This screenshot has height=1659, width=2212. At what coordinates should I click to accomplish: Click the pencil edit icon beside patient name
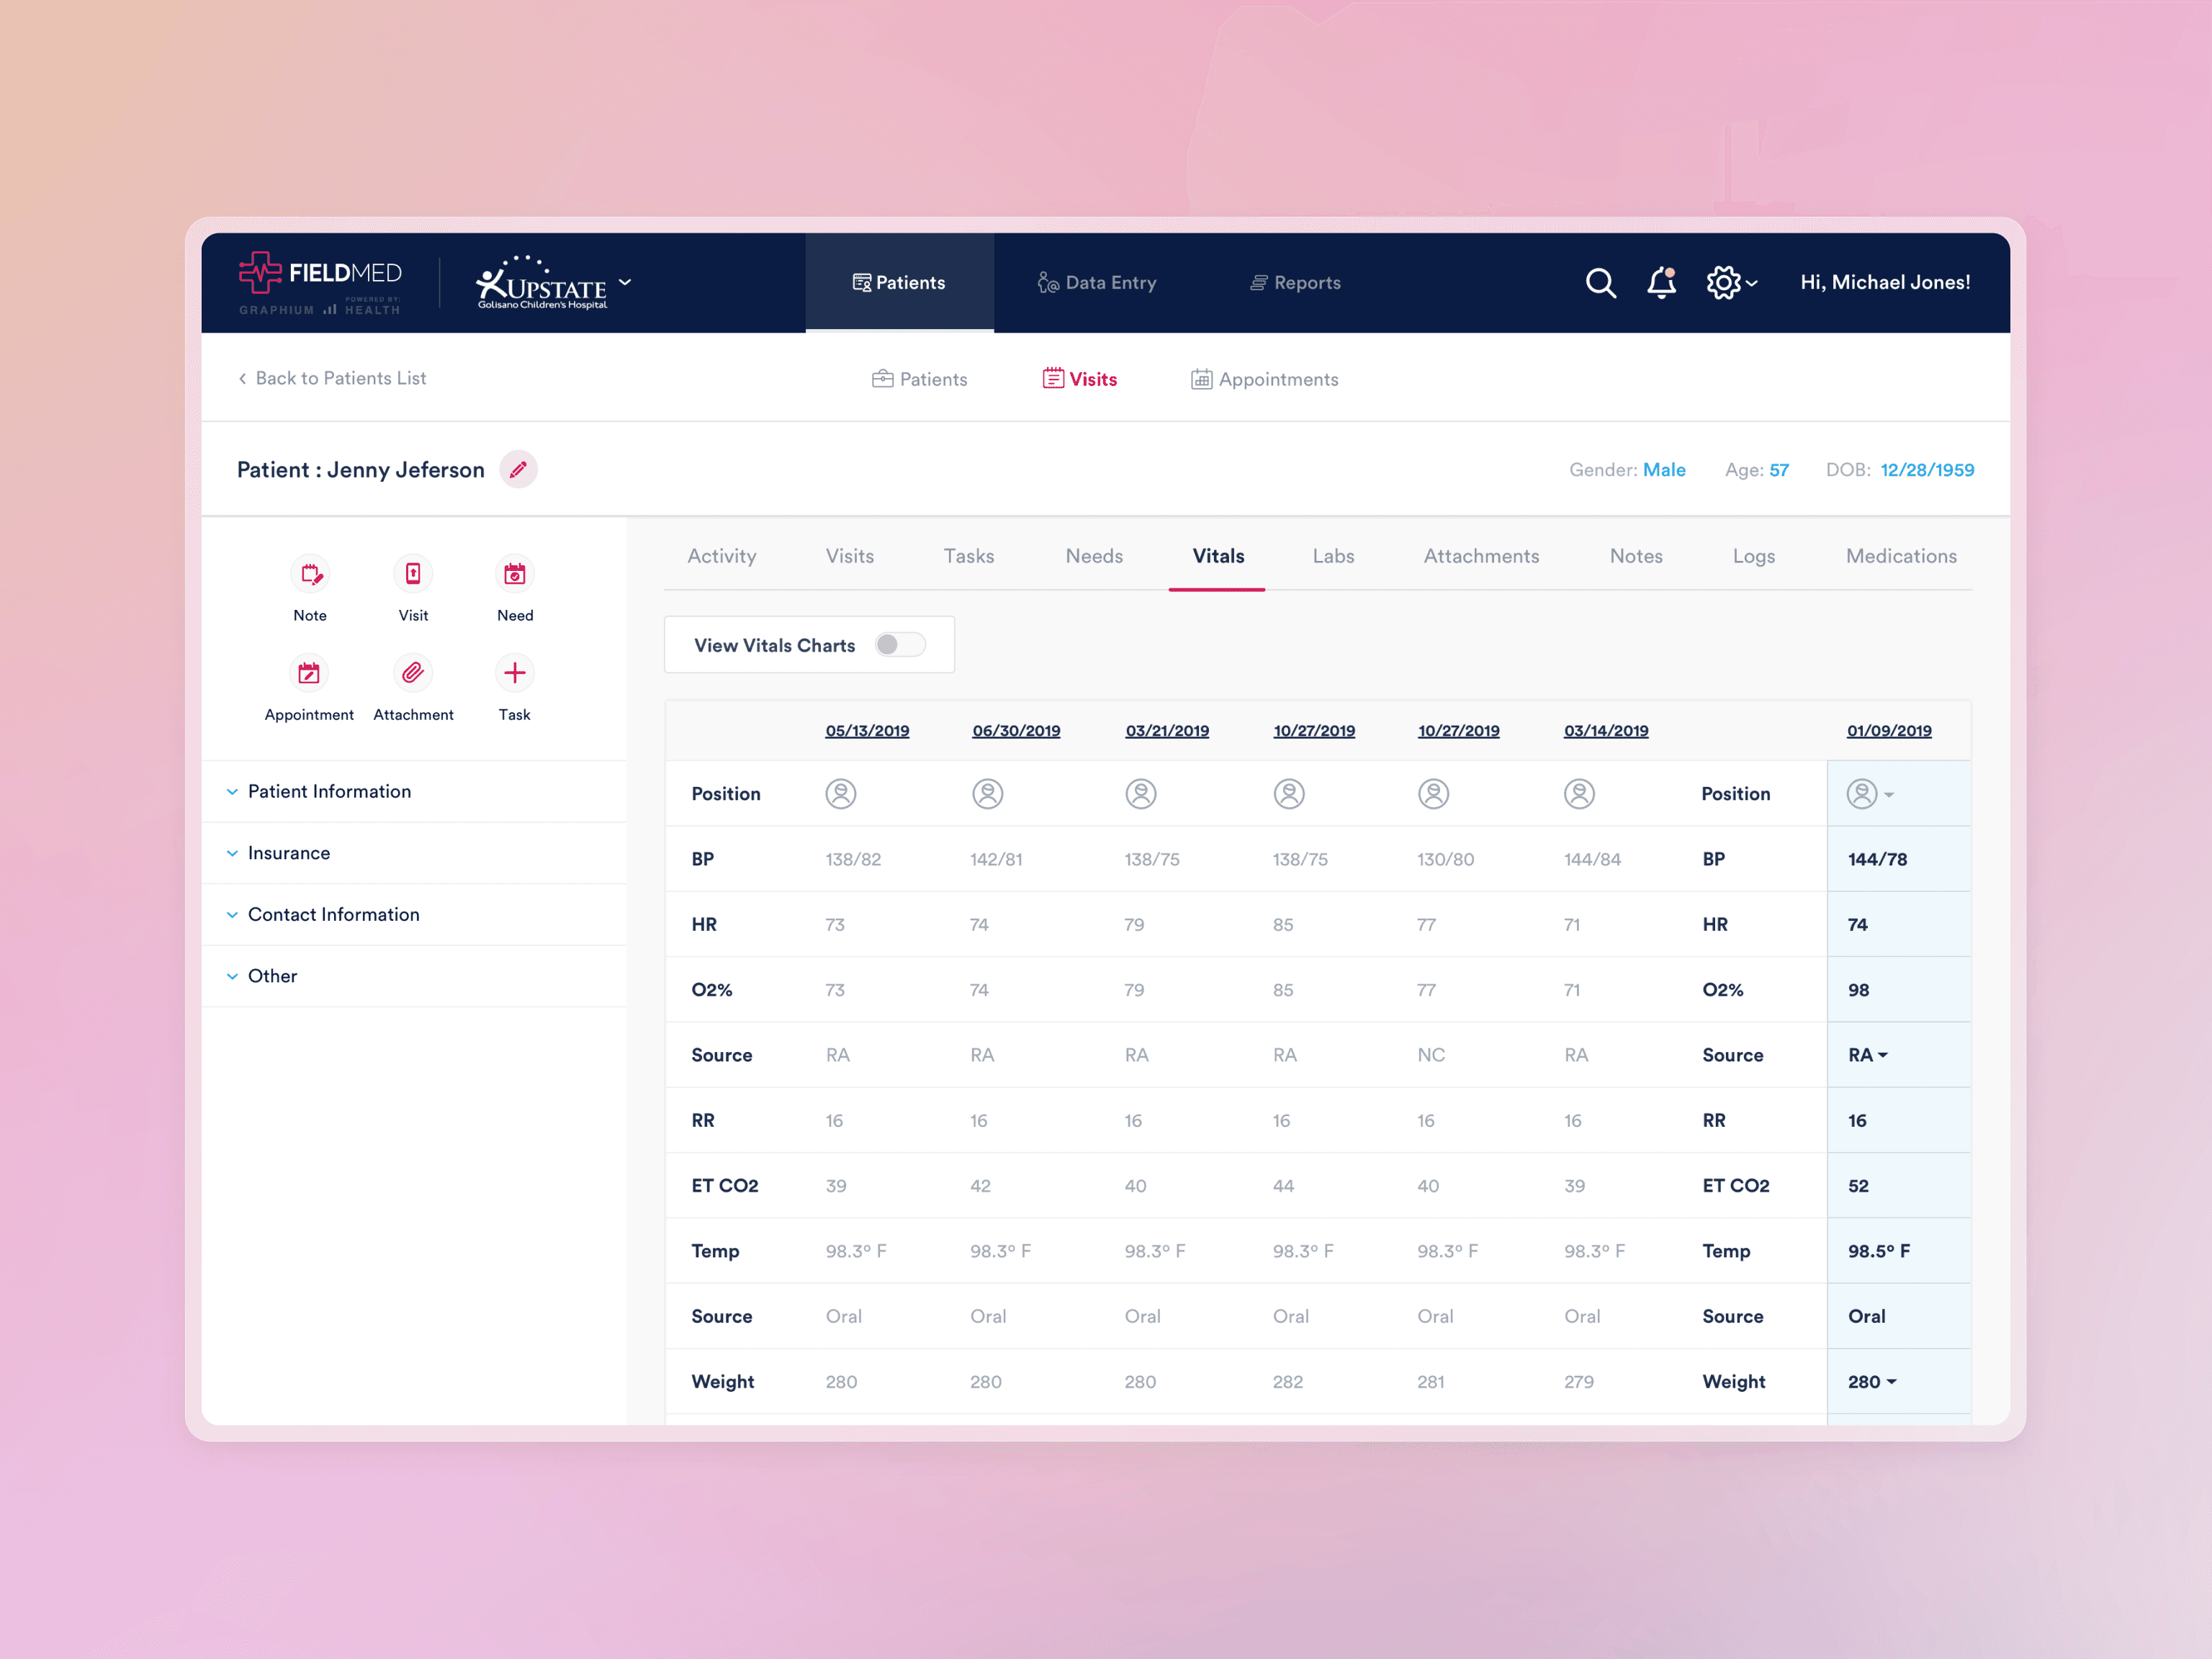click(x=518, y=470)
